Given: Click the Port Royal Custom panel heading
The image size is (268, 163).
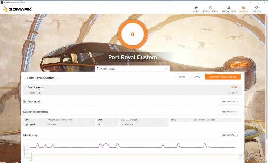Looking at the screenshot, I should click(x=41, y=78).
